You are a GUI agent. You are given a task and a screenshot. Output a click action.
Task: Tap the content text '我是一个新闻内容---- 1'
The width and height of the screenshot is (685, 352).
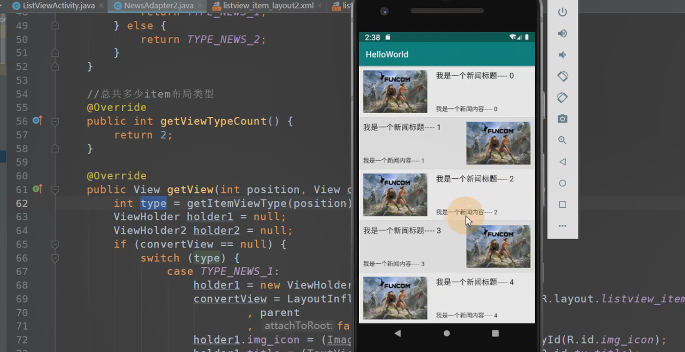394,161
